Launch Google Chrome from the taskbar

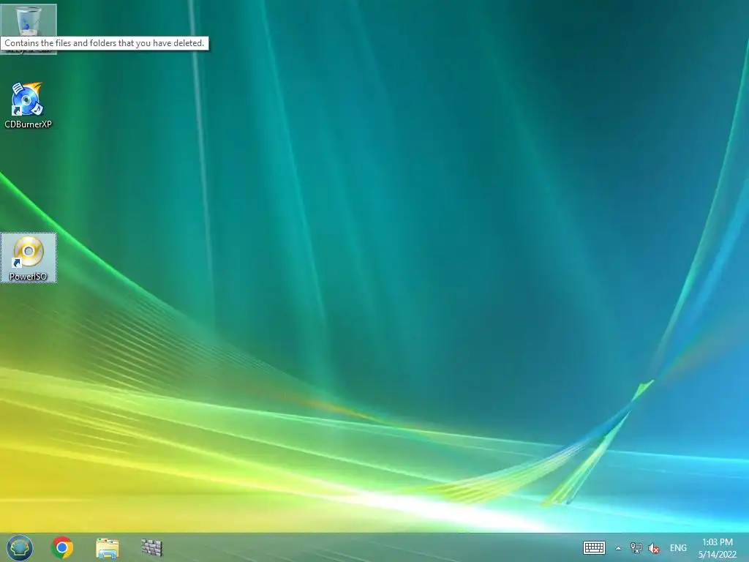click(62, 547)
